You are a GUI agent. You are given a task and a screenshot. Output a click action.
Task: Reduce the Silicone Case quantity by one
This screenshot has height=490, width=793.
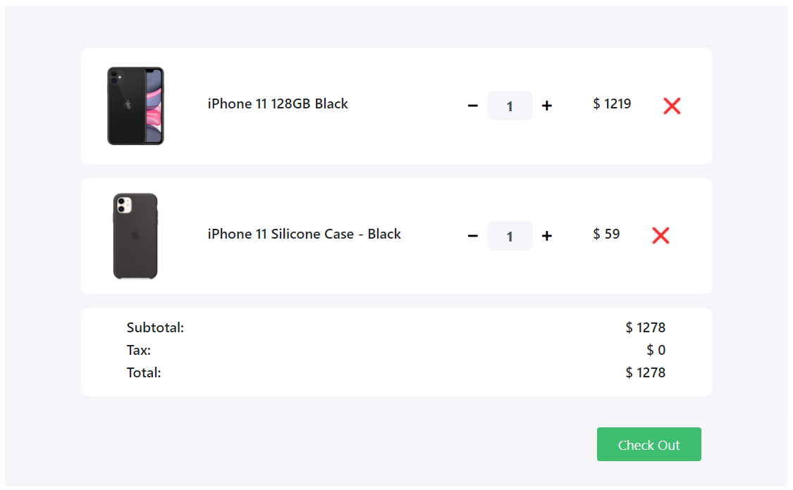tap(473, 236)
